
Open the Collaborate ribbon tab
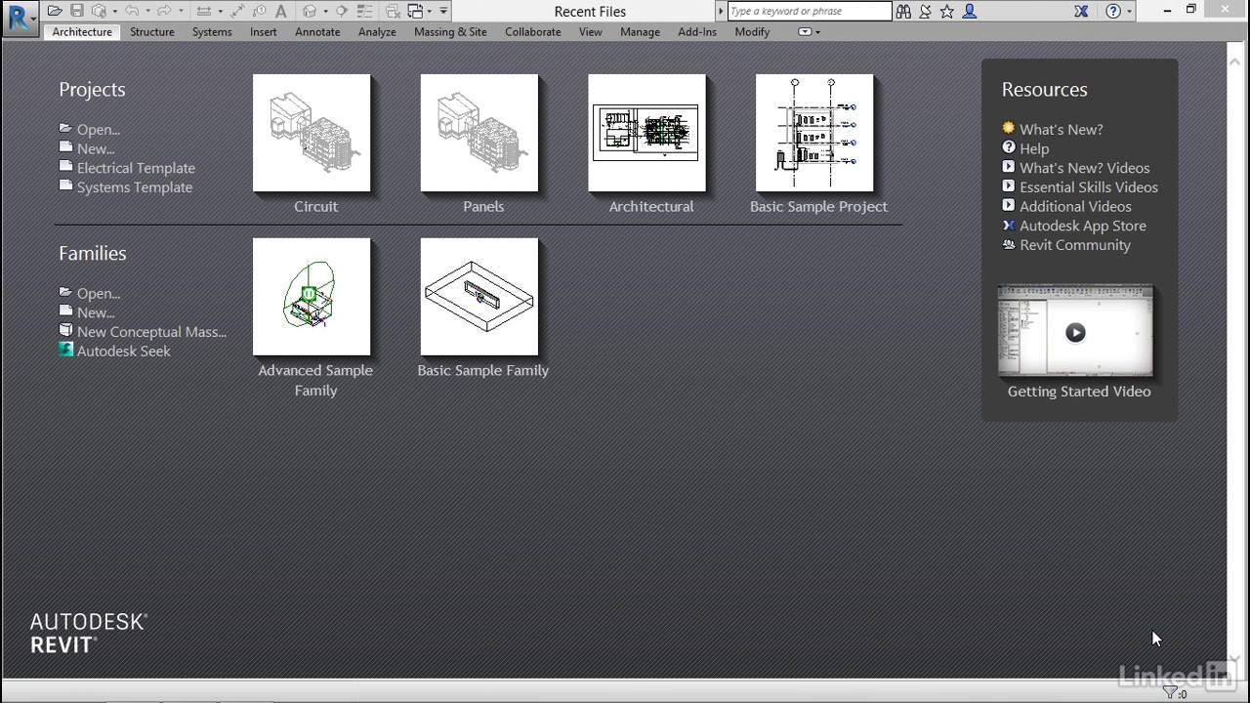[x=533, y=32]
